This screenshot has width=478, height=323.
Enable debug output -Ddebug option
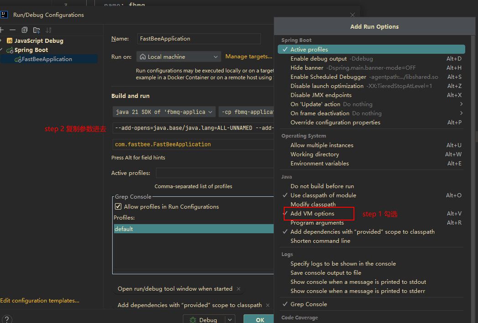click(x=371, y=58)
